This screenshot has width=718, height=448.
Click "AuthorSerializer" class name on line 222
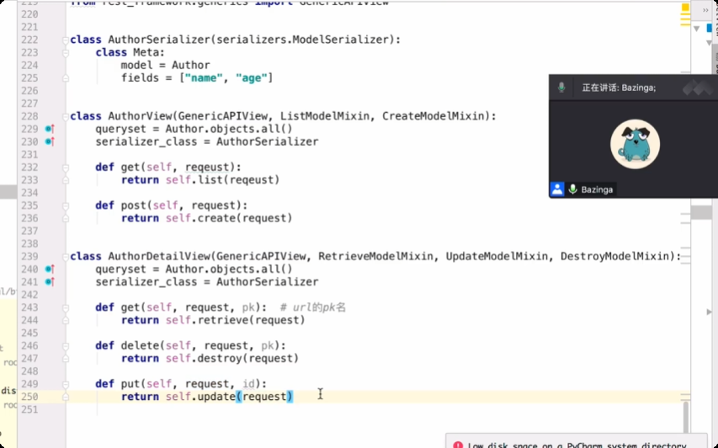(159, 40)
